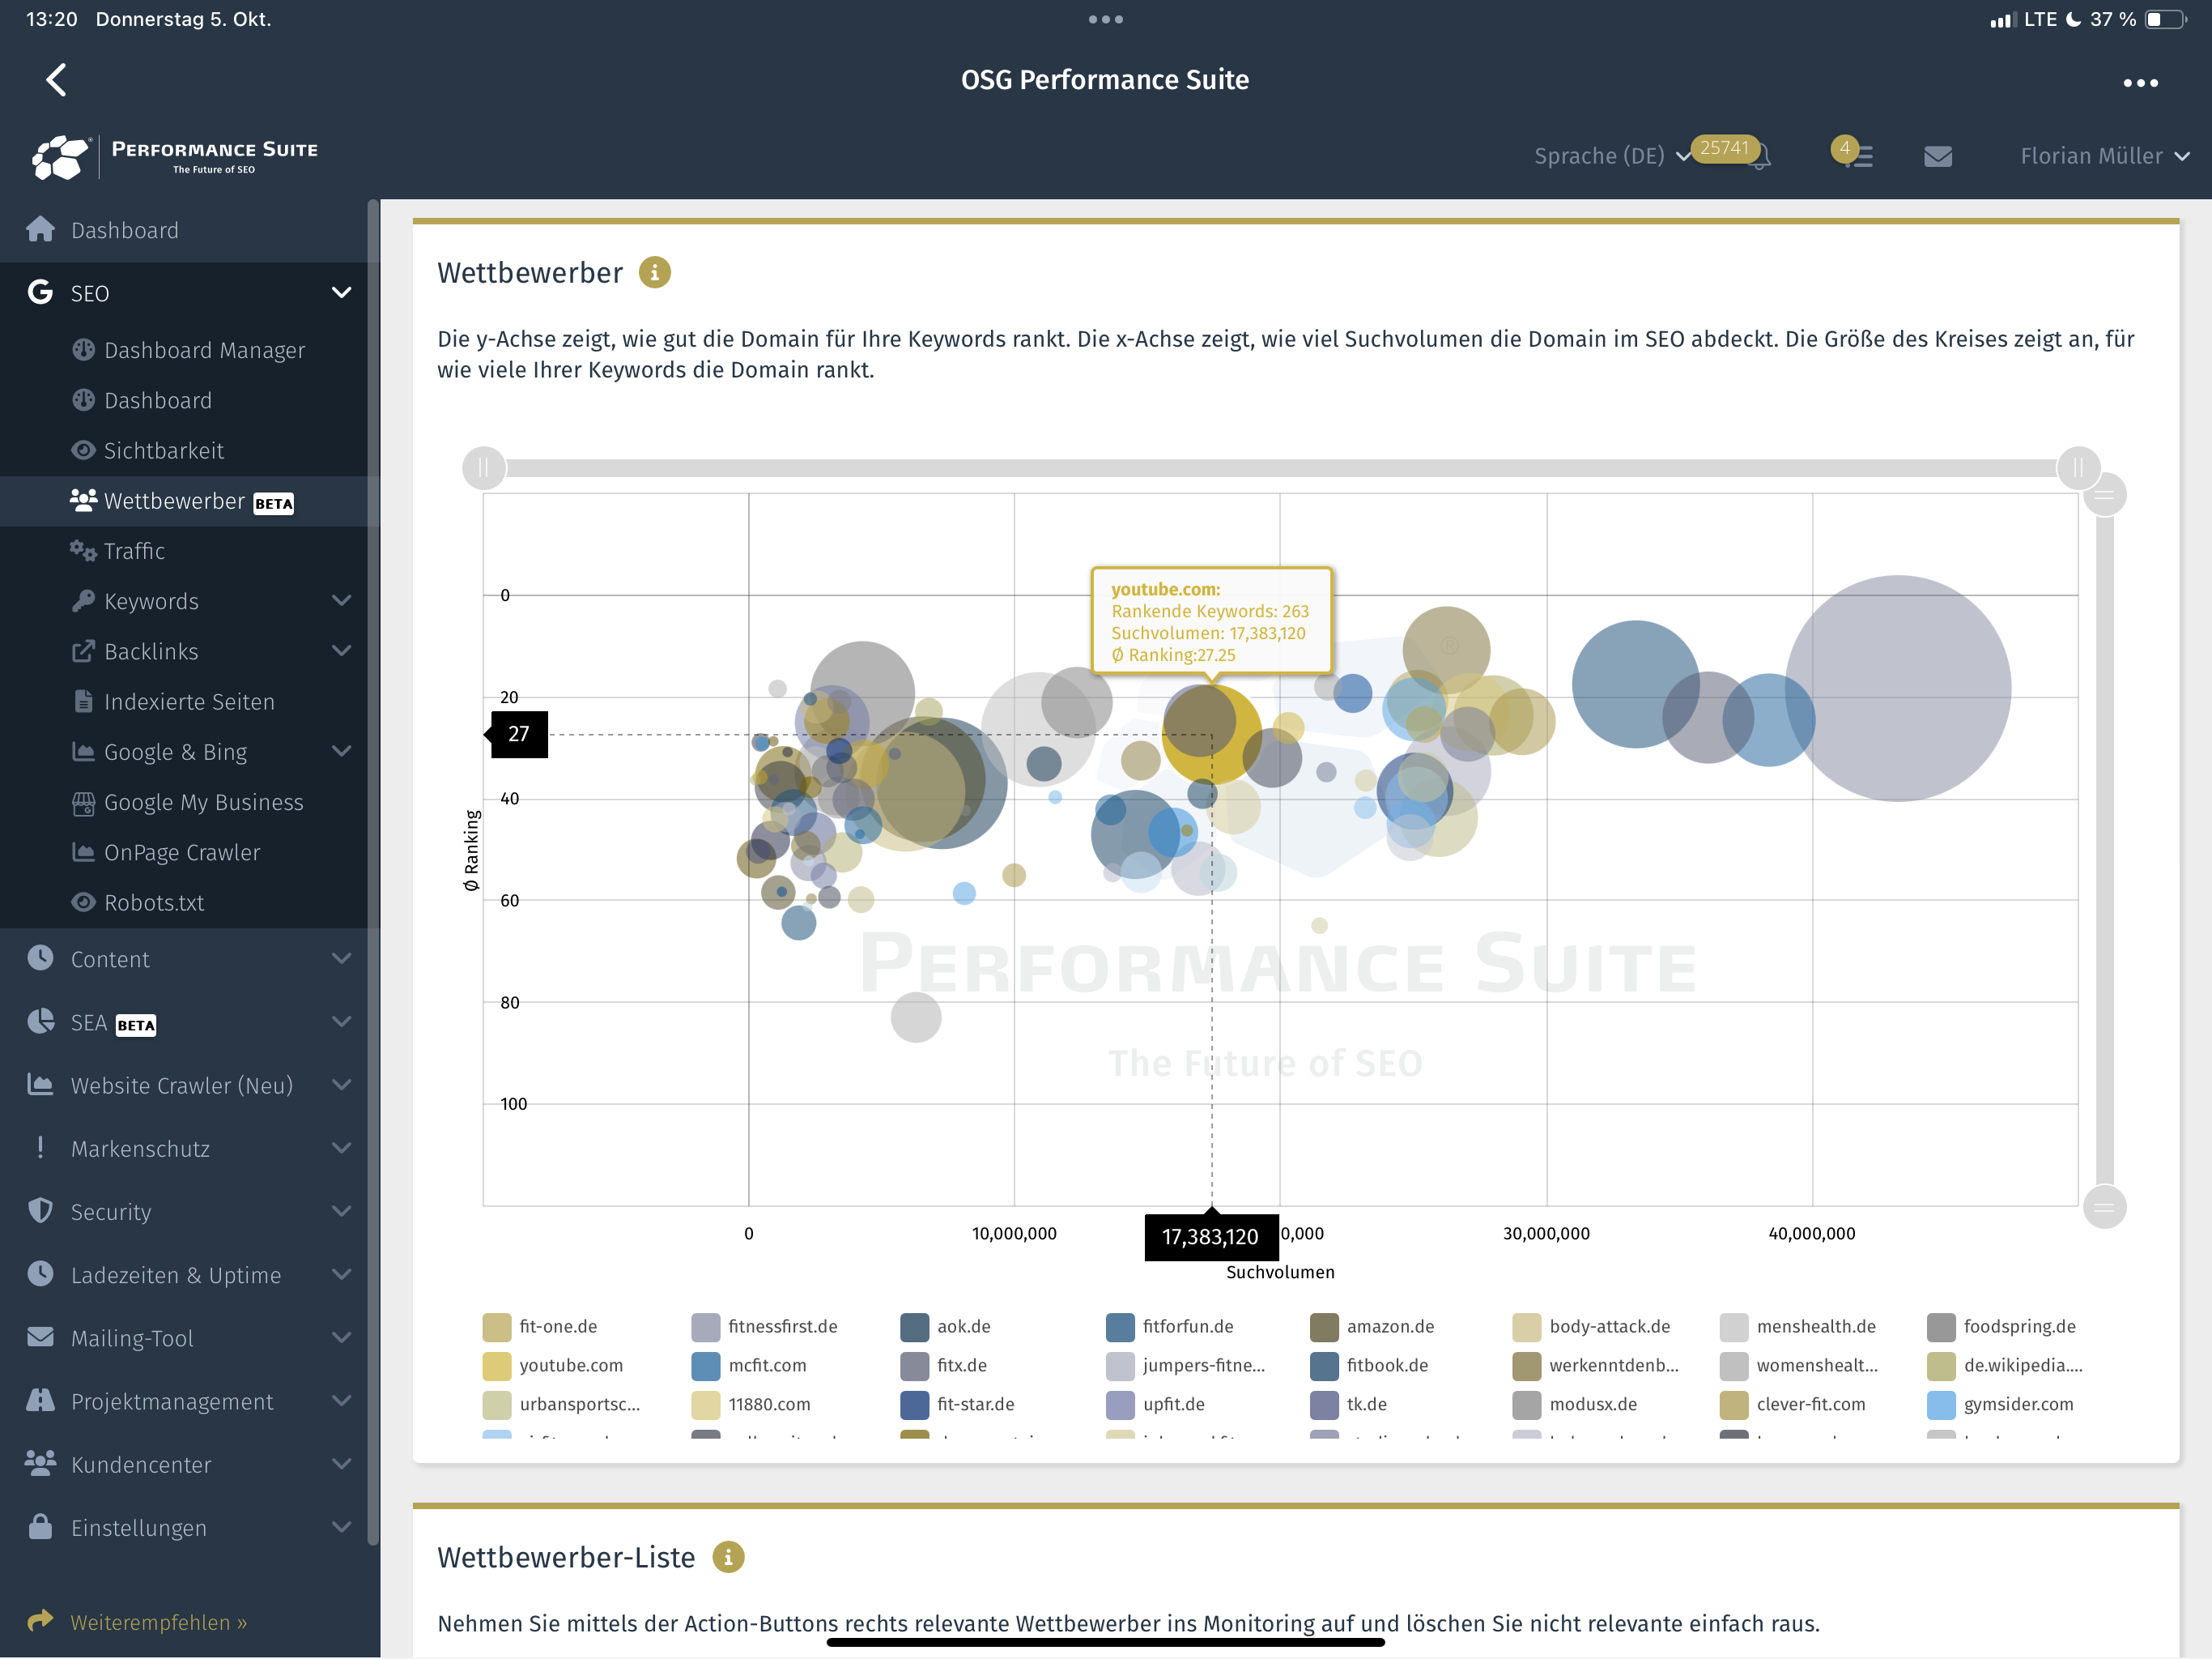Click the exclamation icon beside Markenschutz
Viewport: 2212px width, 1659px height.
click(x=40, y=1148)
